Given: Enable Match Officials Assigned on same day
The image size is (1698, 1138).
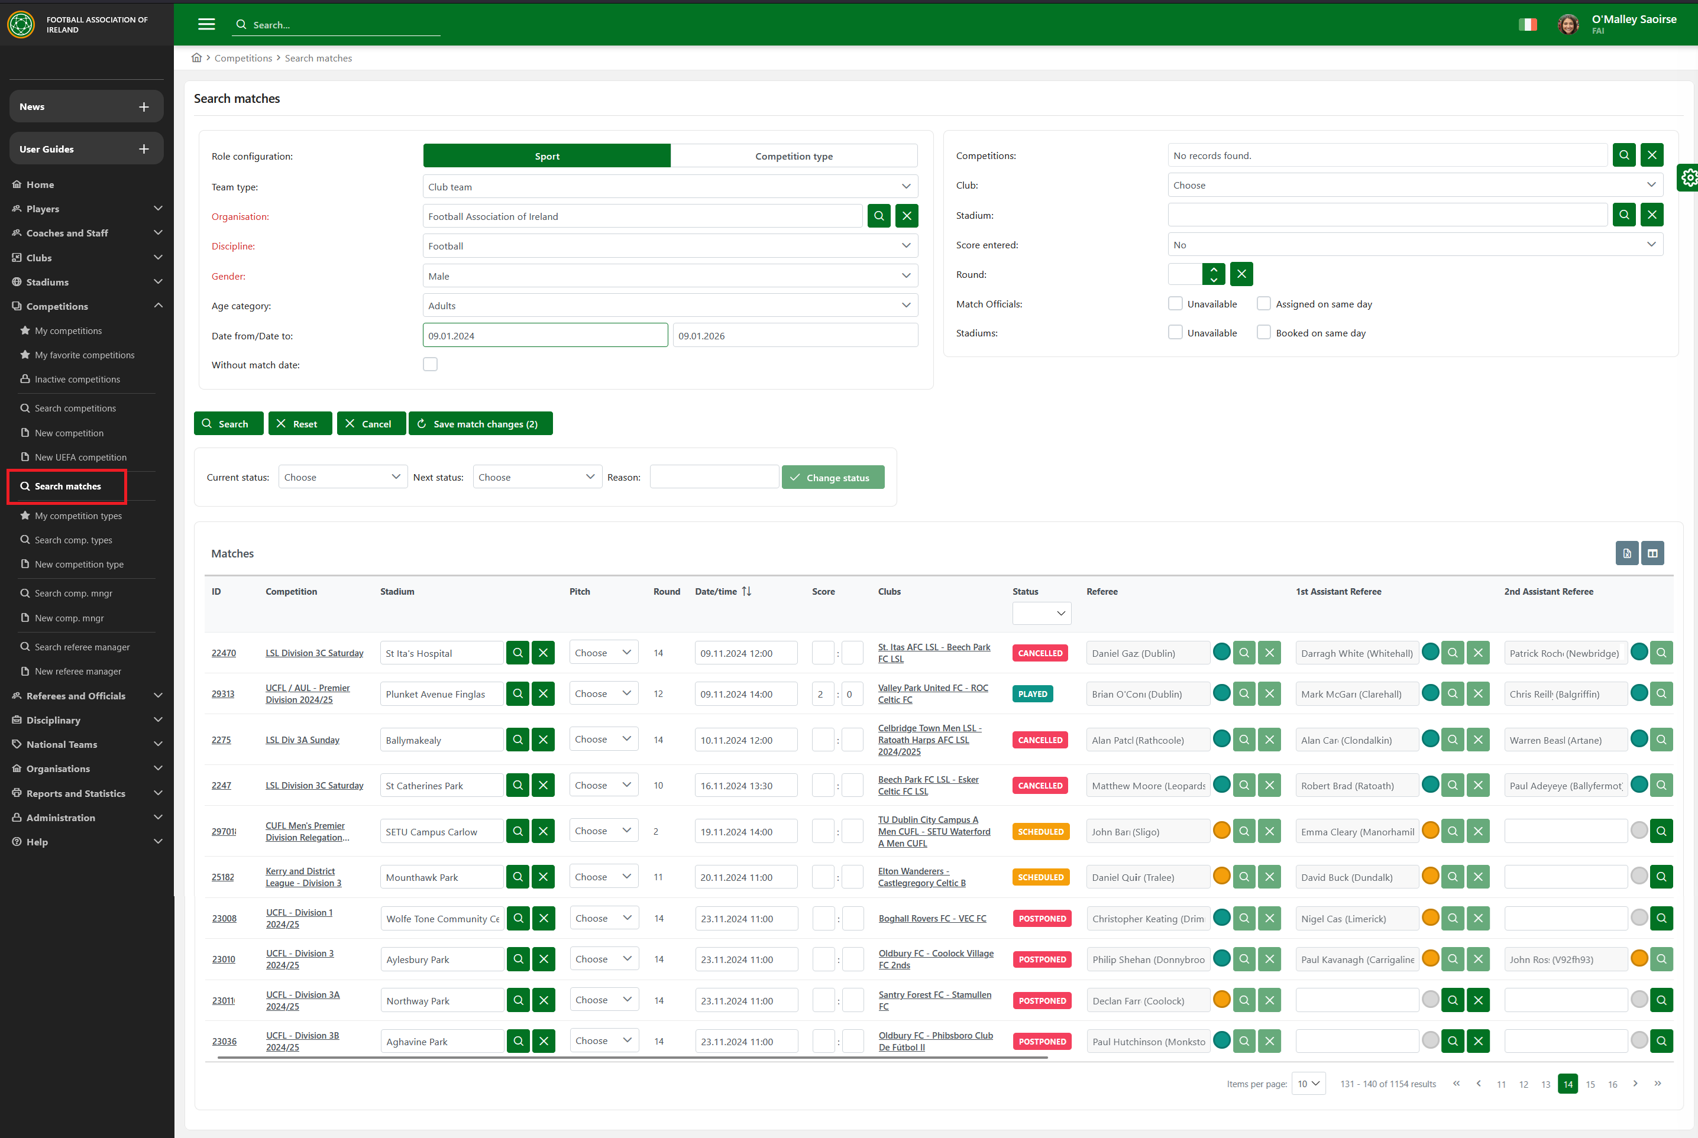Looking at the screenshot, I should coord(1263,303).
